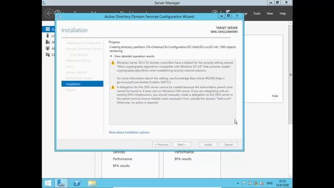Close the configuration wizard window

click(x=237, y=16)
